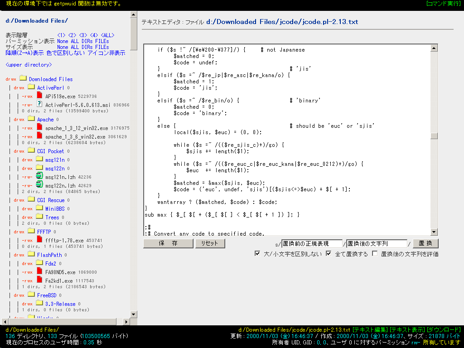Open the FlashPath folder icon
This screenshot has height=348, width=464.
(x=31, y=254)
